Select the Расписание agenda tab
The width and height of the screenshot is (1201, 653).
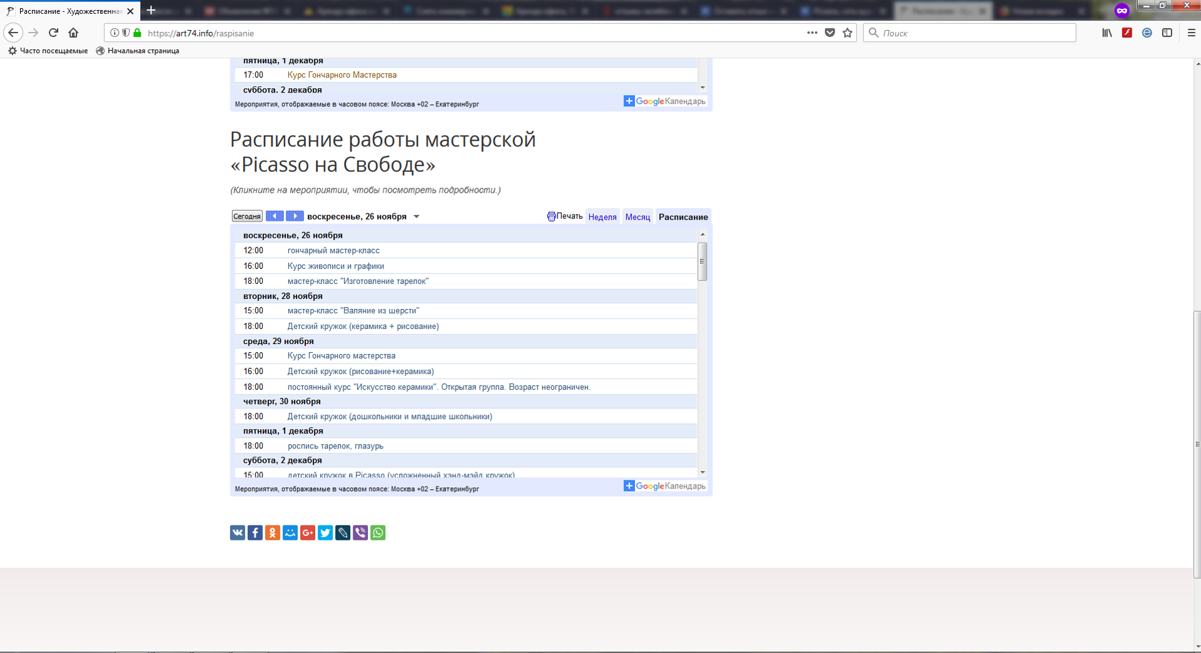click(683, 217)
